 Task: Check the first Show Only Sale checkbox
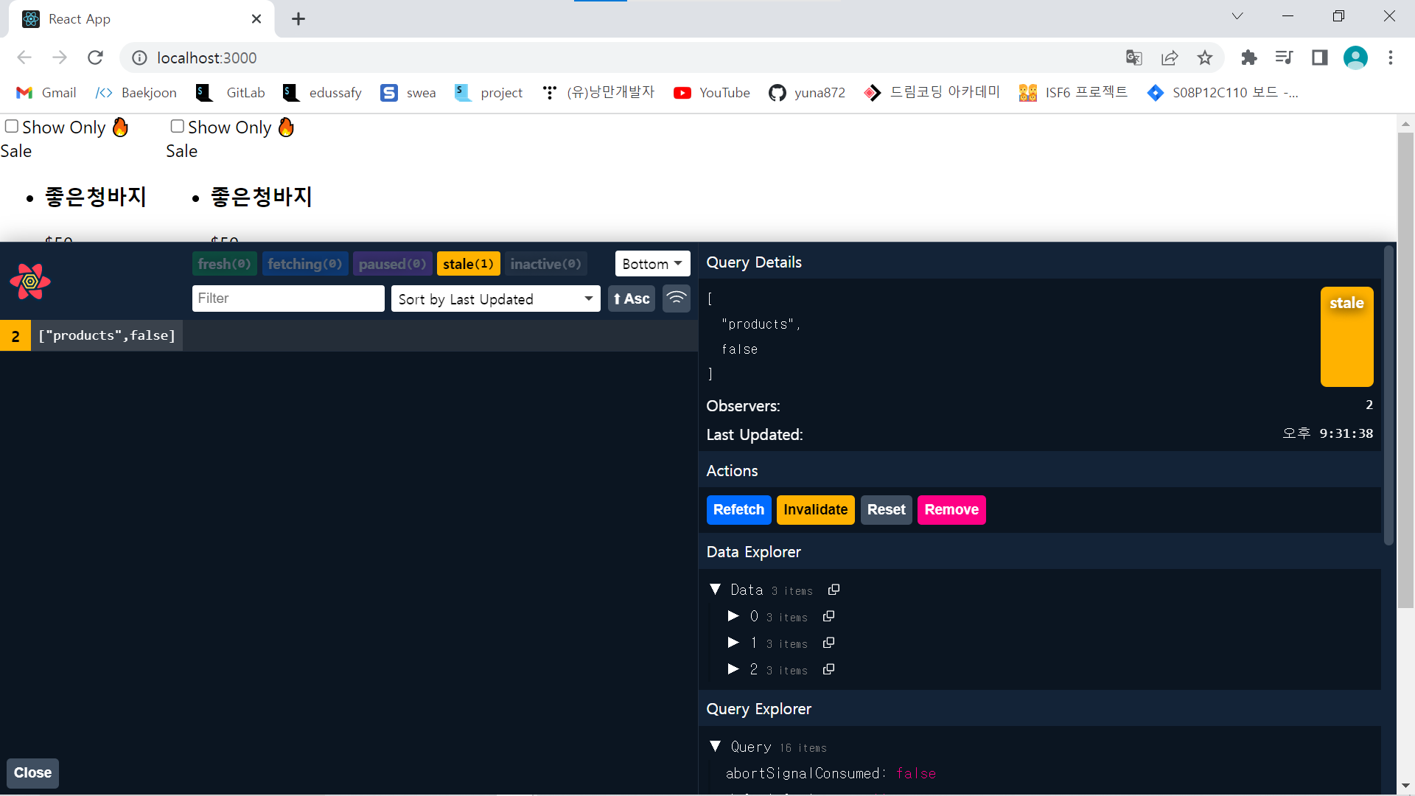point(12,126)
